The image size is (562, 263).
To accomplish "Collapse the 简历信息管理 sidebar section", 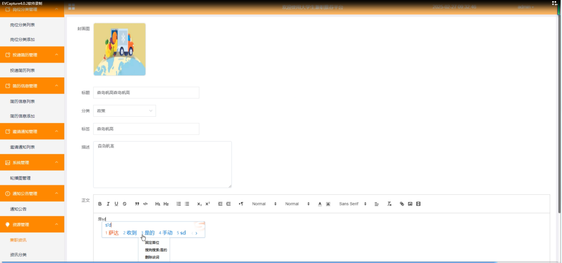I will 32,86.
